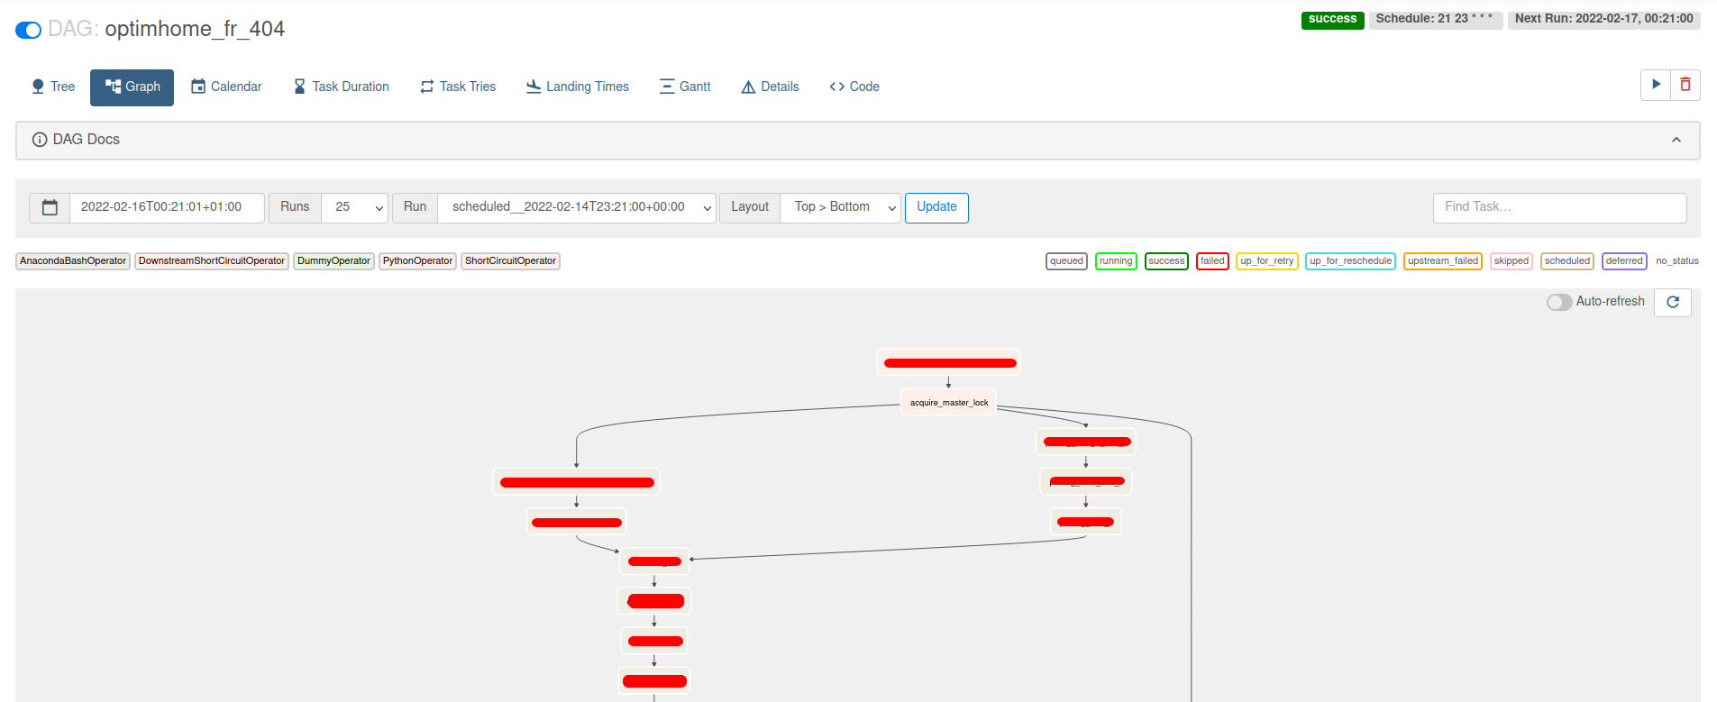The image size is (1717, 702).
Task: Go to the Task Tries tab
Action: pyautogui.click(x=458, y=87)
